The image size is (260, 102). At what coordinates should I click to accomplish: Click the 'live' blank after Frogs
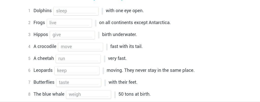pyautogui.click(x=69, y=23)
